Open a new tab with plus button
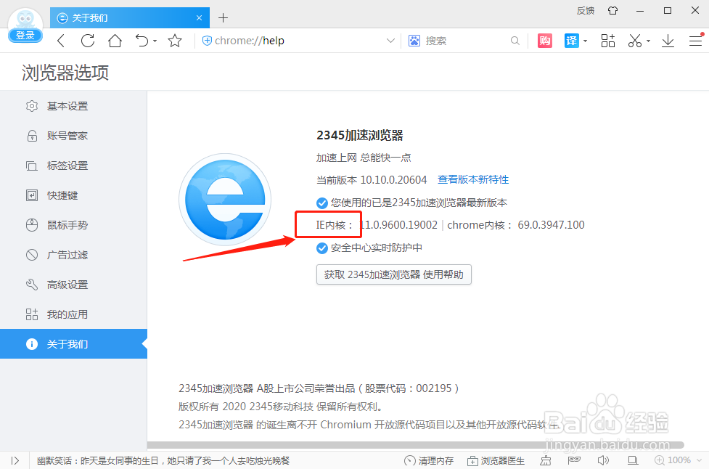 pyautogui.click(x=223, y=18)
